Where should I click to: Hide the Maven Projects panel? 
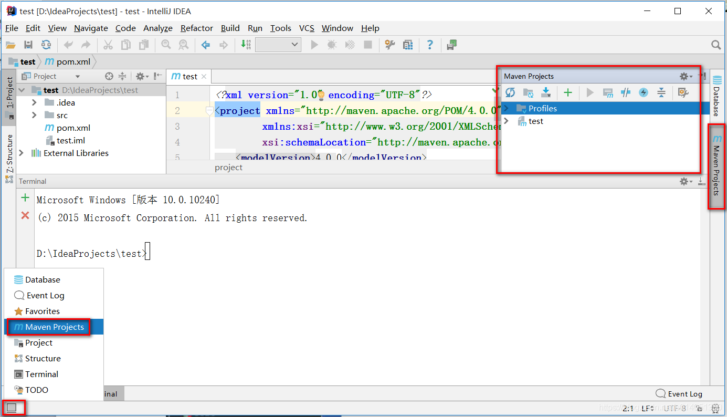pos(702,76)
